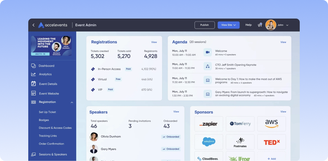
Task: Open the notifications icon in header
Action: tap(260, 25)
